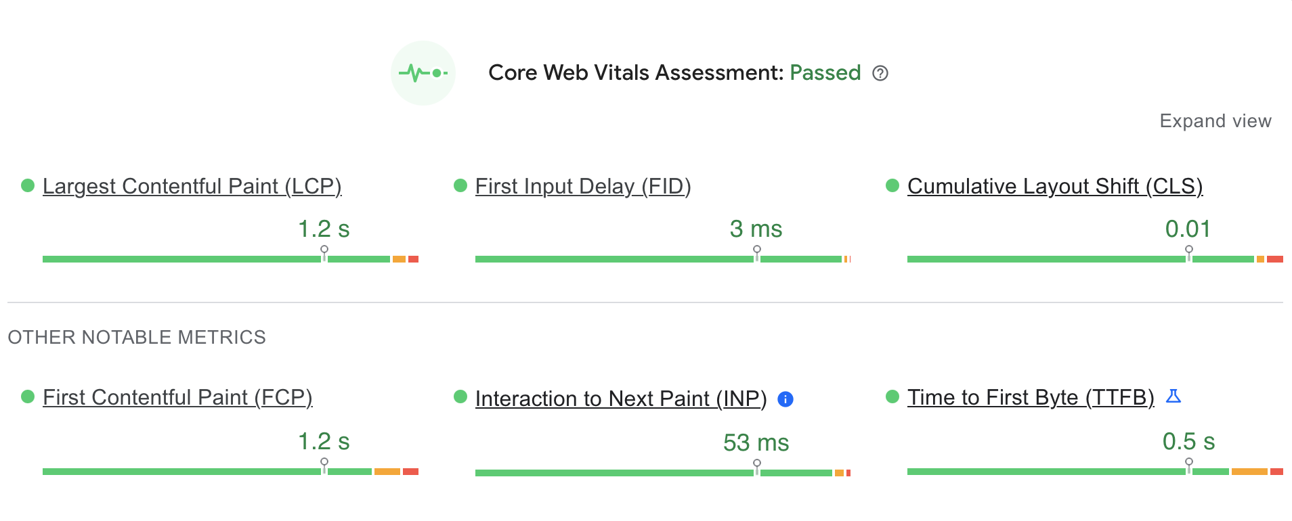Open the help icon beside Passed
The image size is (1292, 521).
click(x=880, y=73)
